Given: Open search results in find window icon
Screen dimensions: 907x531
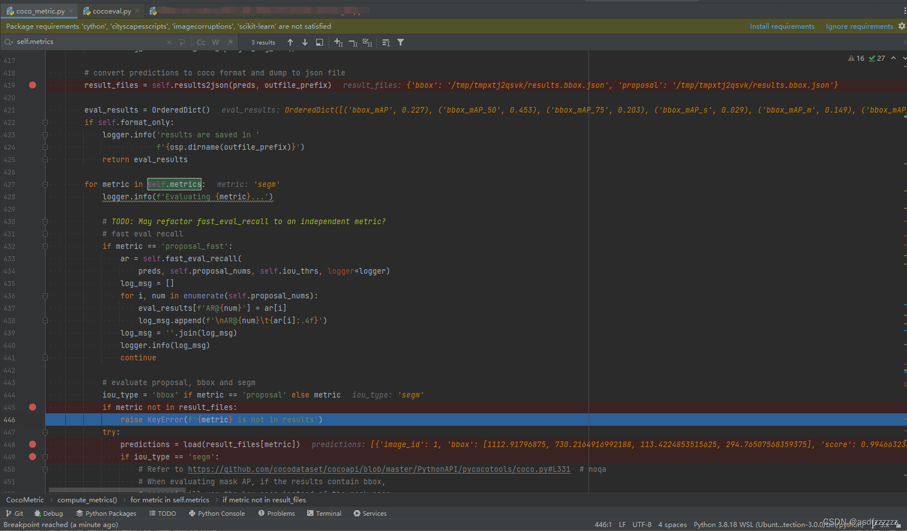Looking at the screenshot, I should point(320,42).
